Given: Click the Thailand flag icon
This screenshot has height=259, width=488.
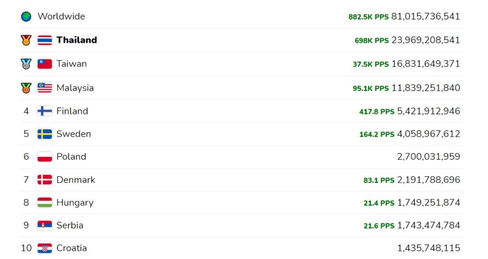Looking at the screenshot, I should coord(45,40).
